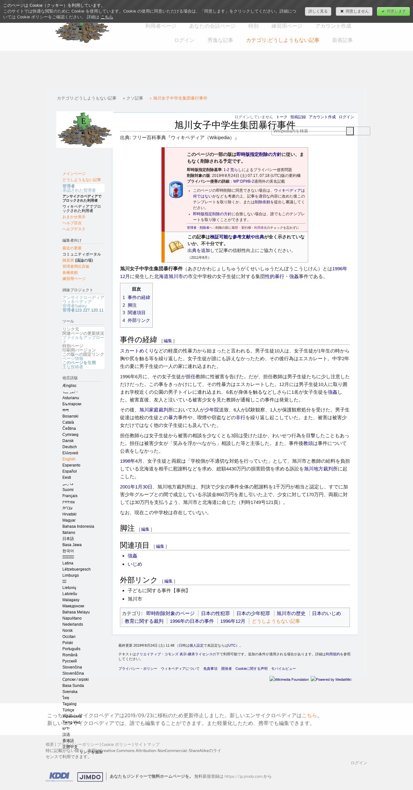This screenshot has width=413, height=790.
Task: Open 旭川家庭裁判所 link
Action: 156,410
